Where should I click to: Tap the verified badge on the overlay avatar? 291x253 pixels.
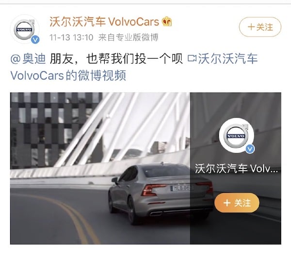[250, 149]
